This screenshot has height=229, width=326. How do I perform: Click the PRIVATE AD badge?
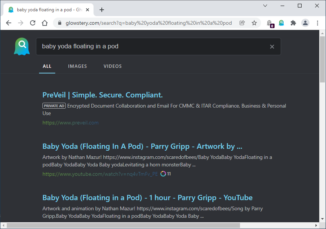click(54, 106)
